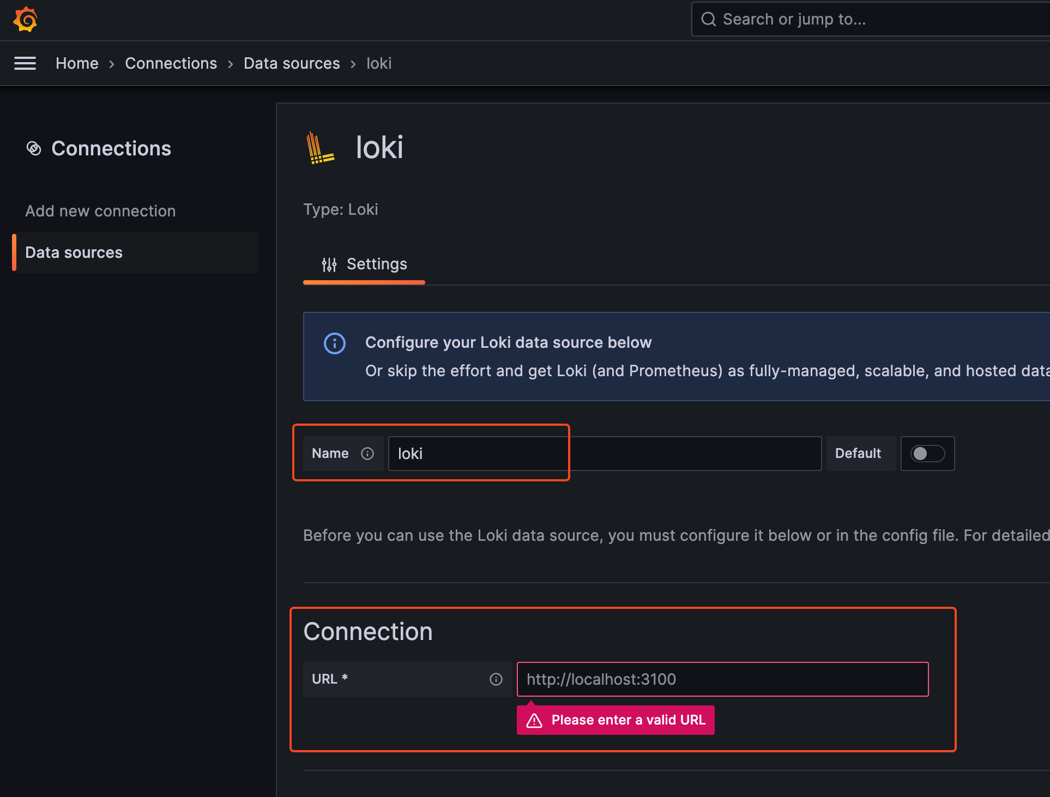The height and width of the screenshot is (797, 1050).
Task: Click the search magnifier icon
Action: click(x=708, y=20)
